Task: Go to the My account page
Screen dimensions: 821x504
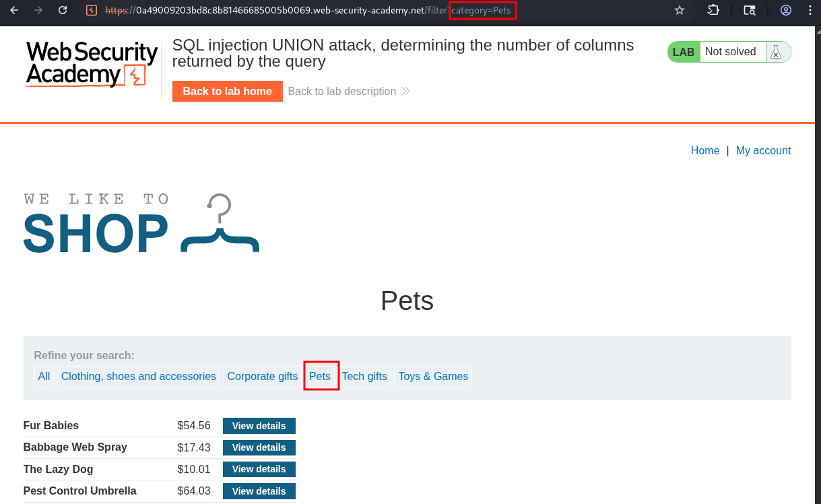Action: 763,151
